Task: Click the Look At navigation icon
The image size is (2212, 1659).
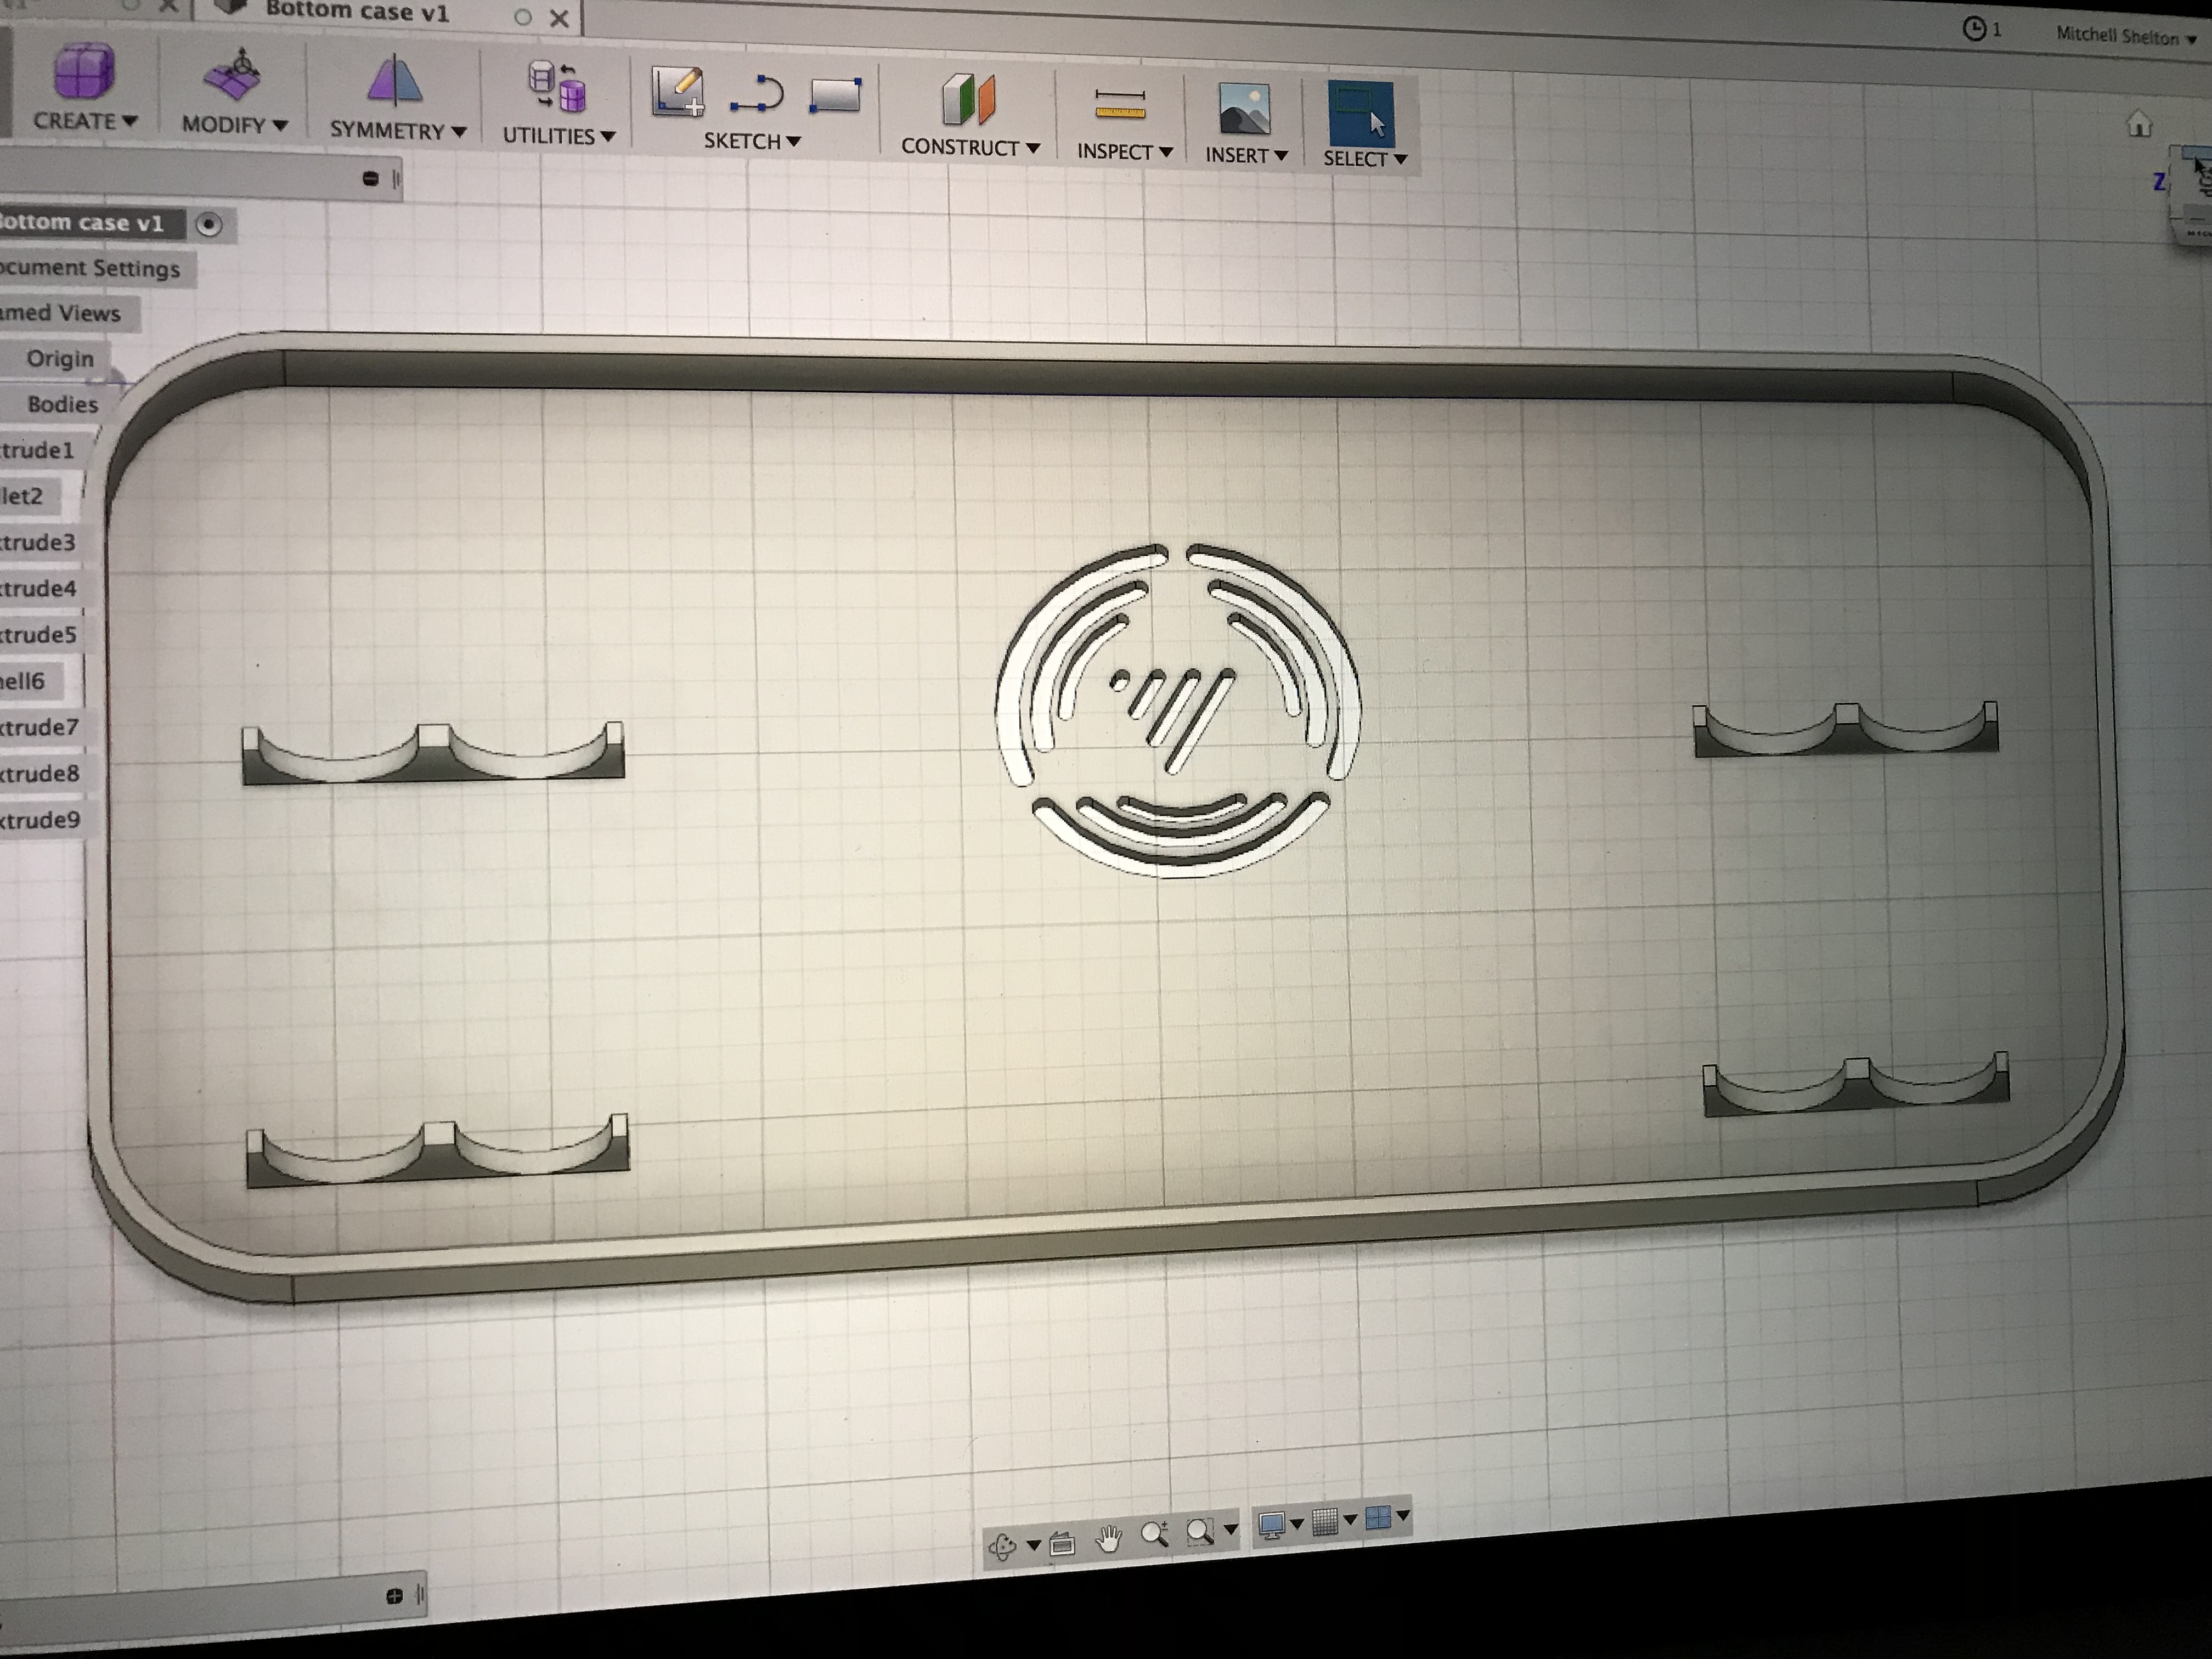Action: pos(1062,1543)
